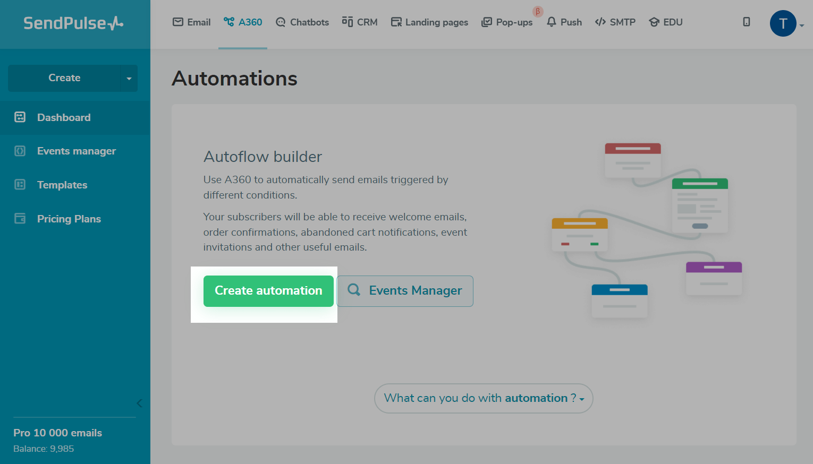Collapse the sidebar with the chevron arrow

(139, 403)
